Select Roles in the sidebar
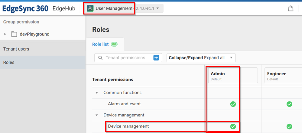 [9, 63]
